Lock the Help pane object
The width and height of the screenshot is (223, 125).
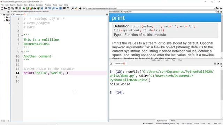coord(218,11)
